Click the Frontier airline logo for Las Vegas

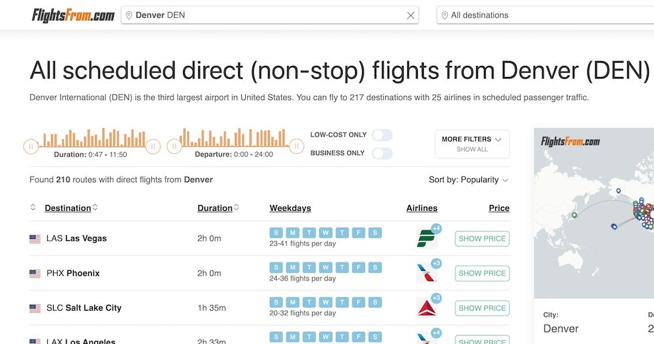426,239
